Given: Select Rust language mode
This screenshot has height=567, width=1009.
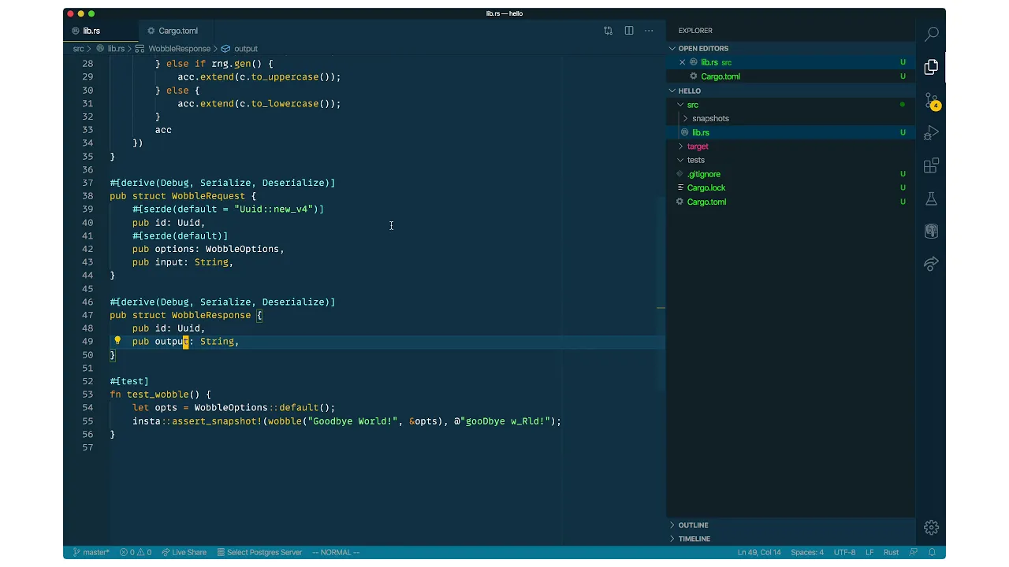Looking at the screenshot, I should tap(891, 552).
